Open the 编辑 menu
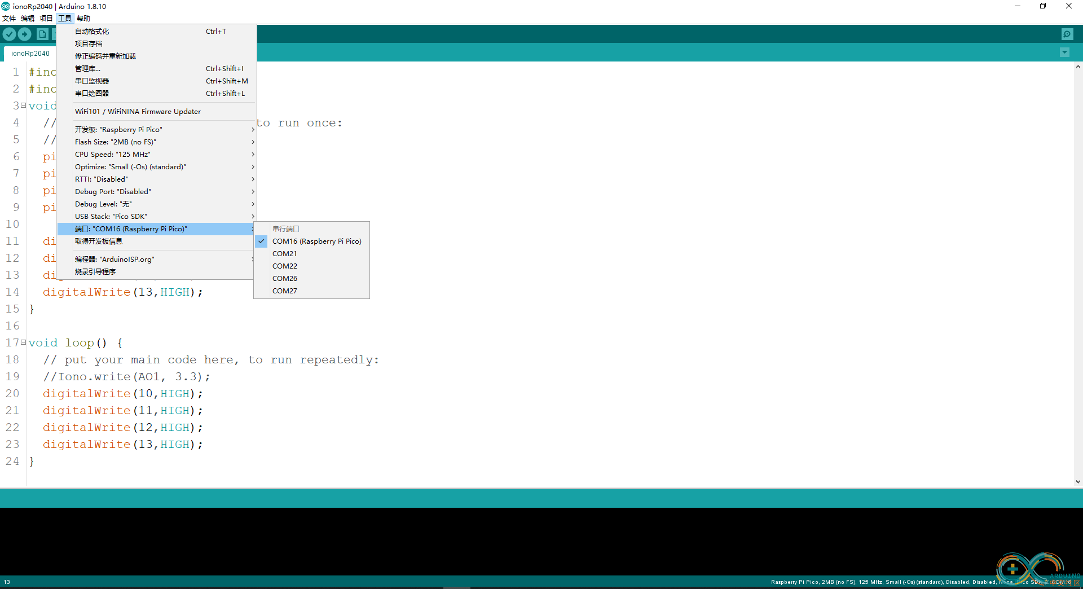The width and height of the screenshot is (1083, 589). click(x=28, y=18)
